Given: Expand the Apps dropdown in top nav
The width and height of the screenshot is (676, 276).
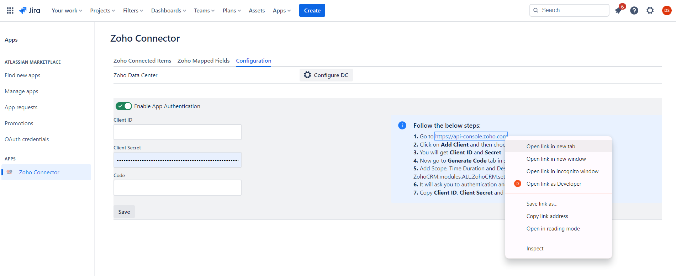Looking at the screenshot, I should click(282, 11).
